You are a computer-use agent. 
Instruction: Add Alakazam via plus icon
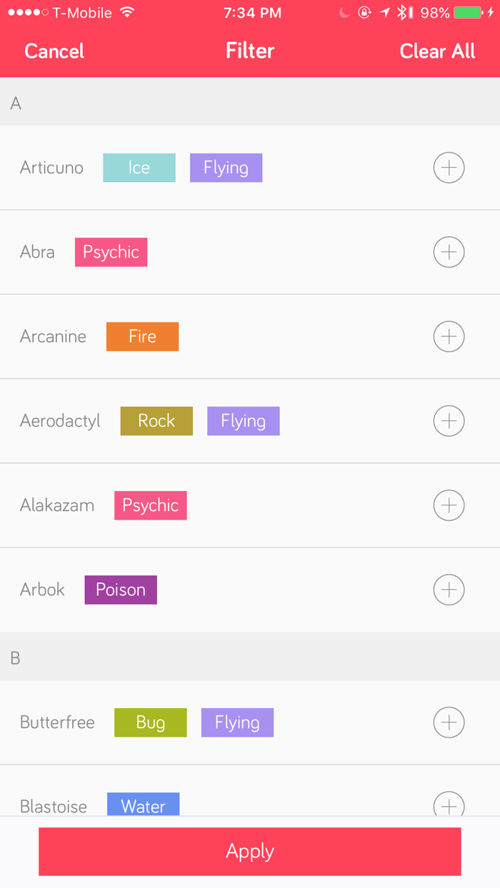pyautogui.click(x=449, y=505)
